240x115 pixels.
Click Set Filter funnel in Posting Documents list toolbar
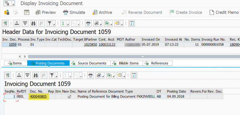52,75
